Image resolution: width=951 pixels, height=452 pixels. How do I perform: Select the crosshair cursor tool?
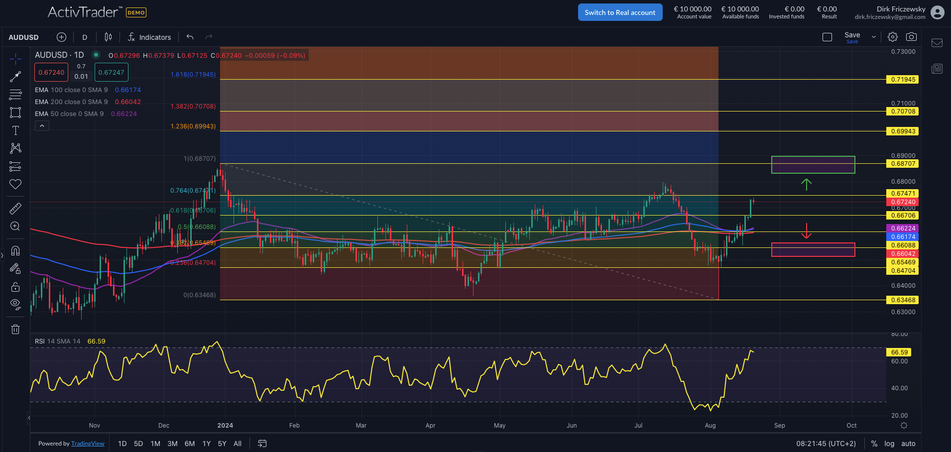(15, 58)
